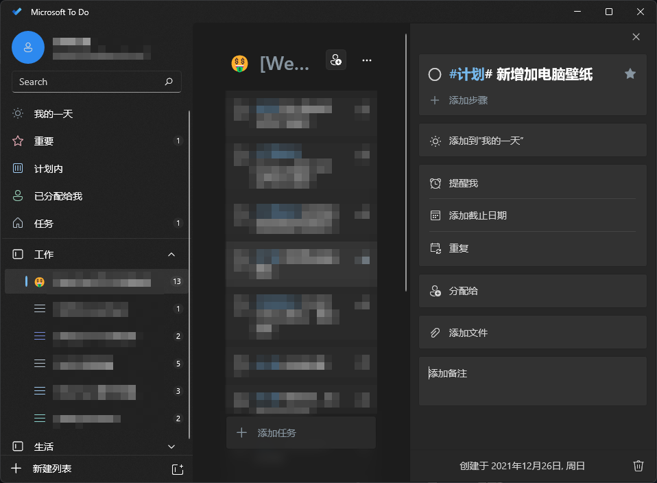Click the sun icon in detail pane
Image resolution: width=657 pixels, height=483 pixels.
pyautogui.click(x=435, y=141)
